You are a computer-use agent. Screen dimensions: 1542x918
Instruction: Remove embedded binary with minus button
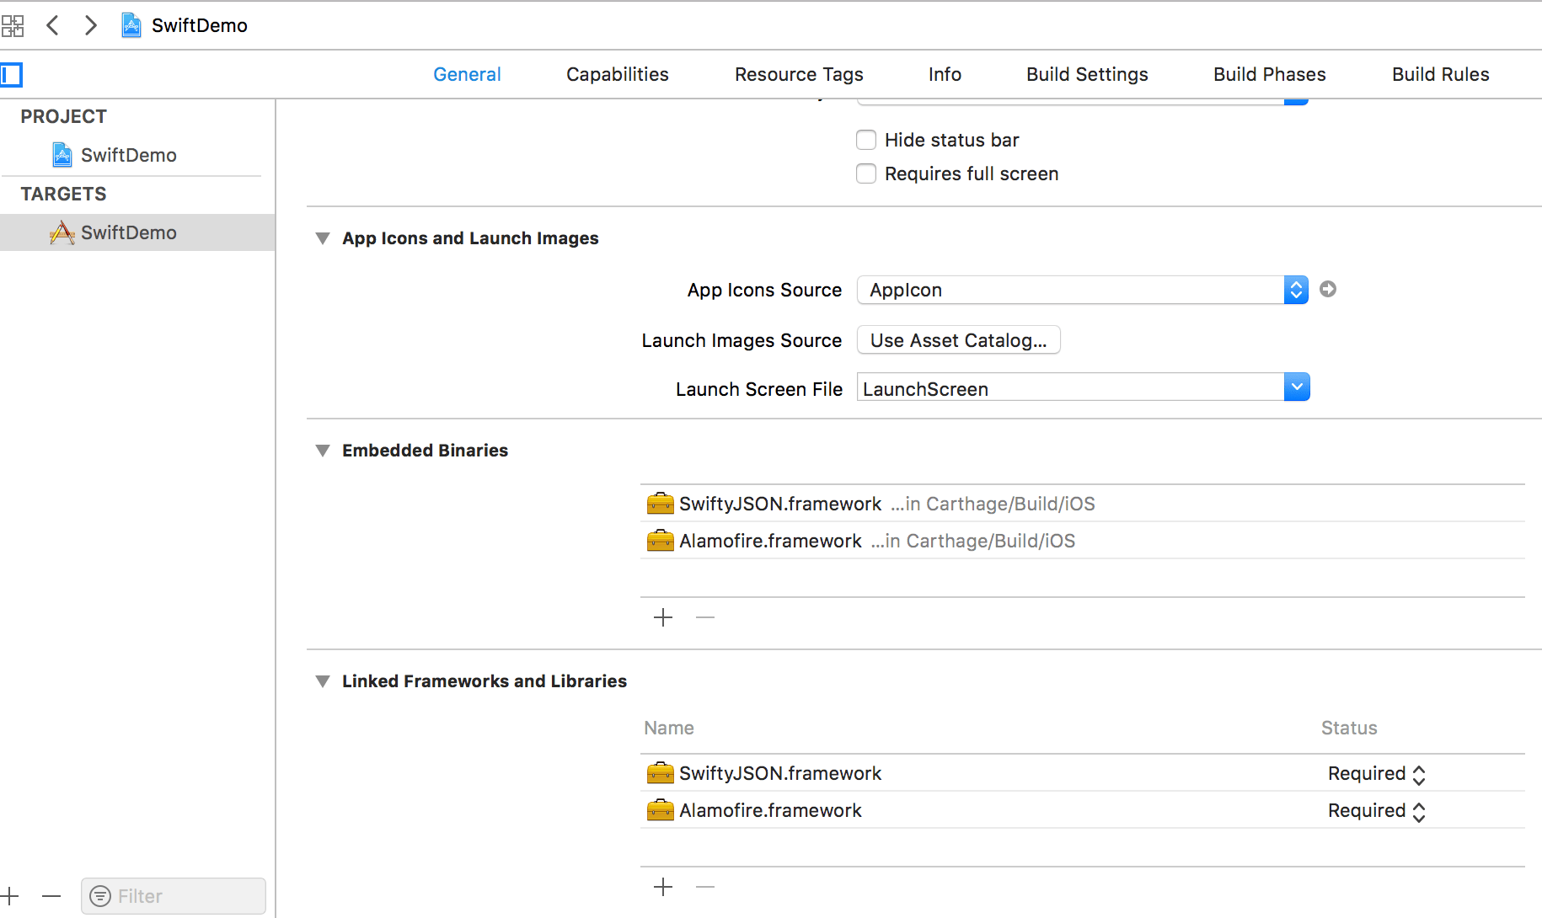[x=705, y=618]
